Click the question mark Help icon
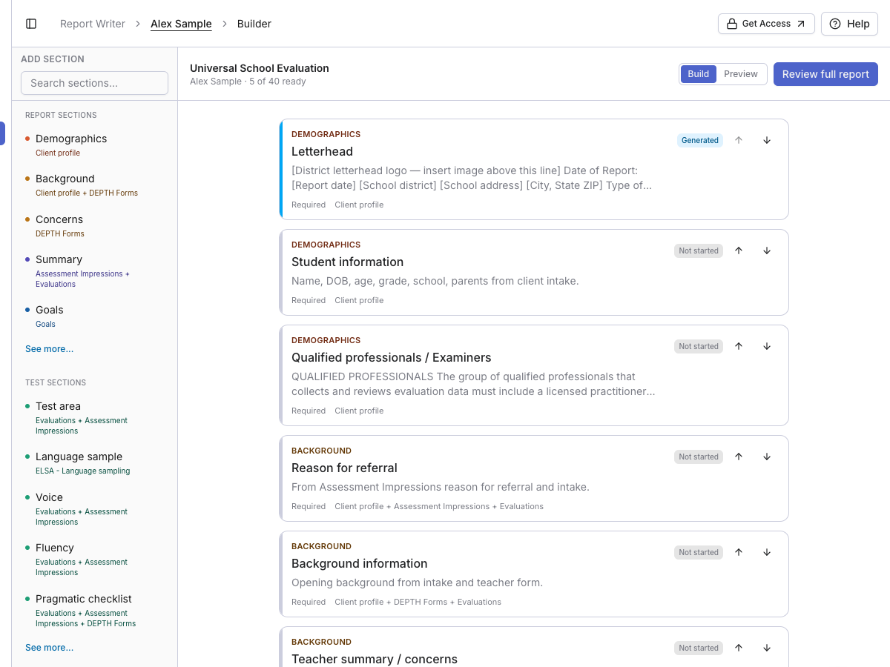This screenshot has height=667, width=890. pyautogui.click(x=835, y=24)
